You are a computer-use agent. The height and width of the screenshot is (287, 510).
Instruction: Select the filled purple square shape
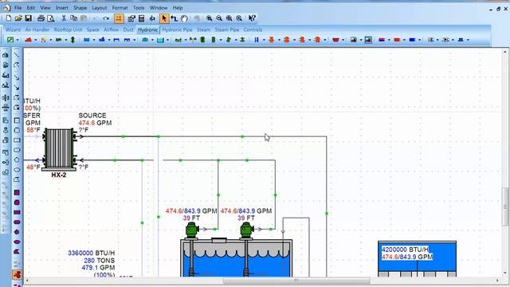click(17, 193)
